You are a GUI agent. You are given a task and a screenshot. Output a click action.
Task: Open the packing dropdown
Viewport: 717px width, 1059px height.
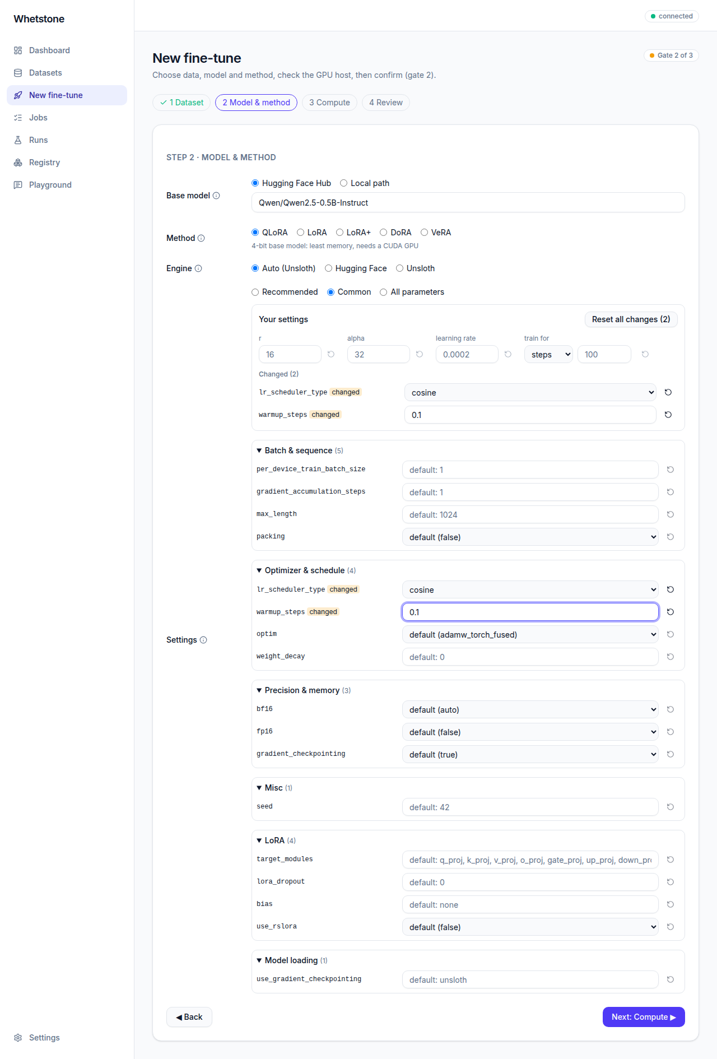tap(530, 537)
